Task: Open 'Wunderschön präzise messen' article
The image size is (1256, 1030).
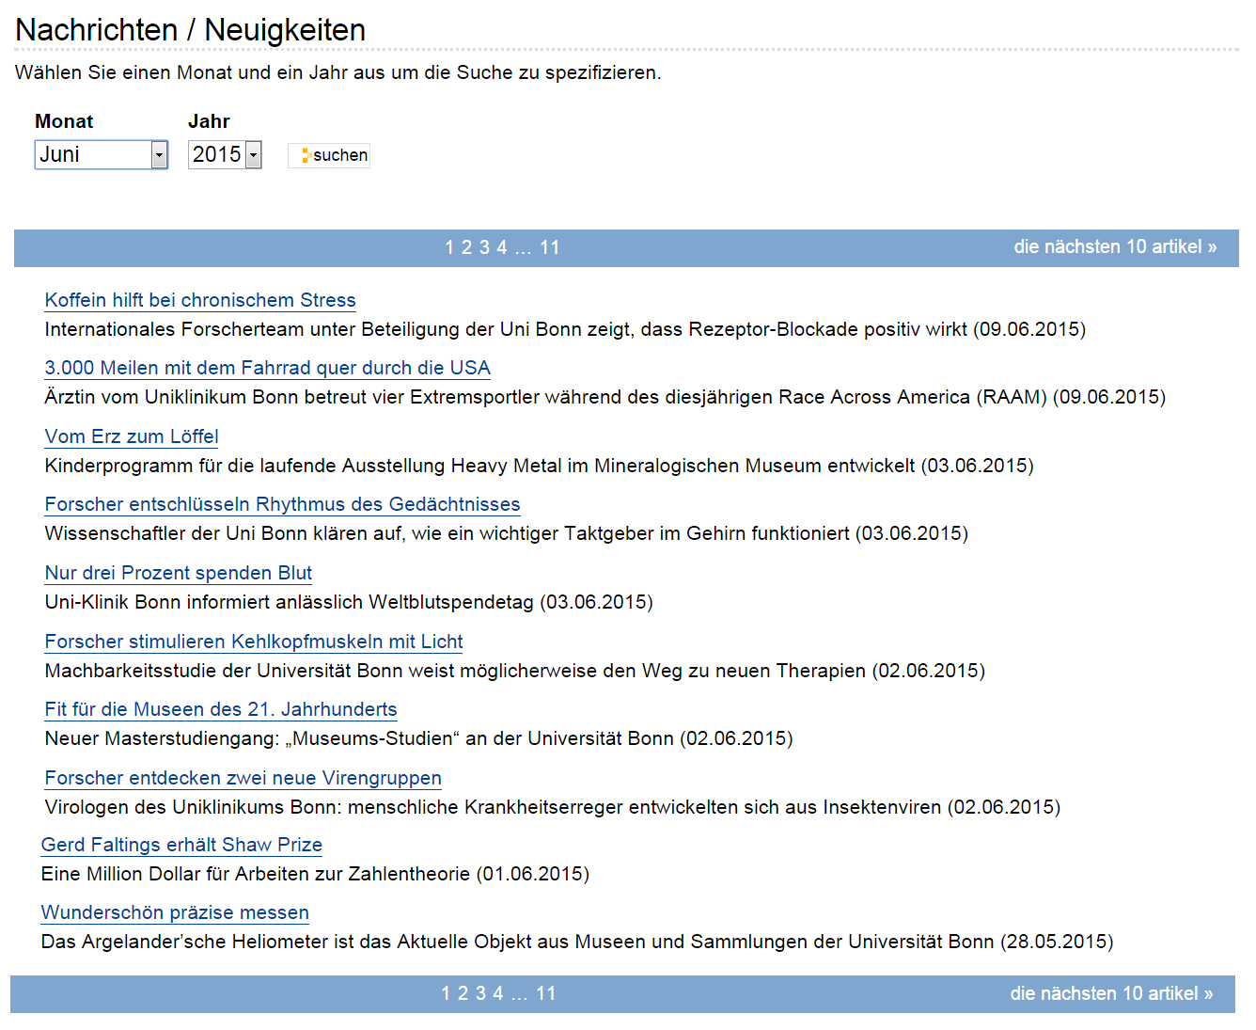Action: coord(175,912)
